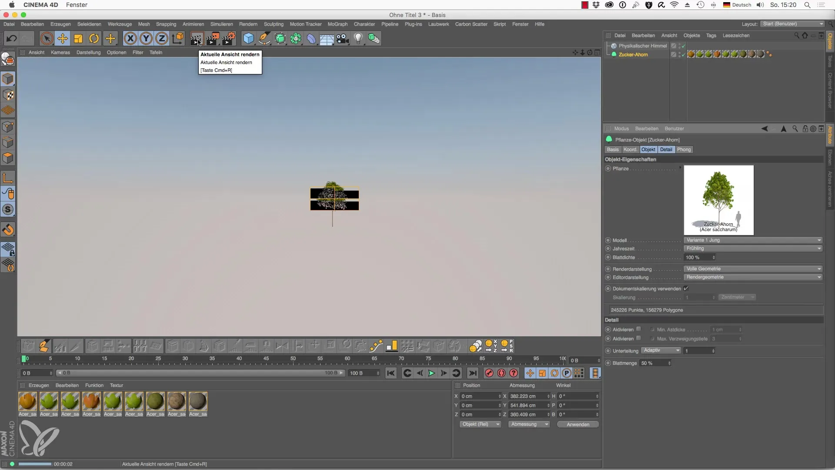Toggle Autokeying red button
Image resolution: width=835 pixels, height=470 pixels.
501,373
